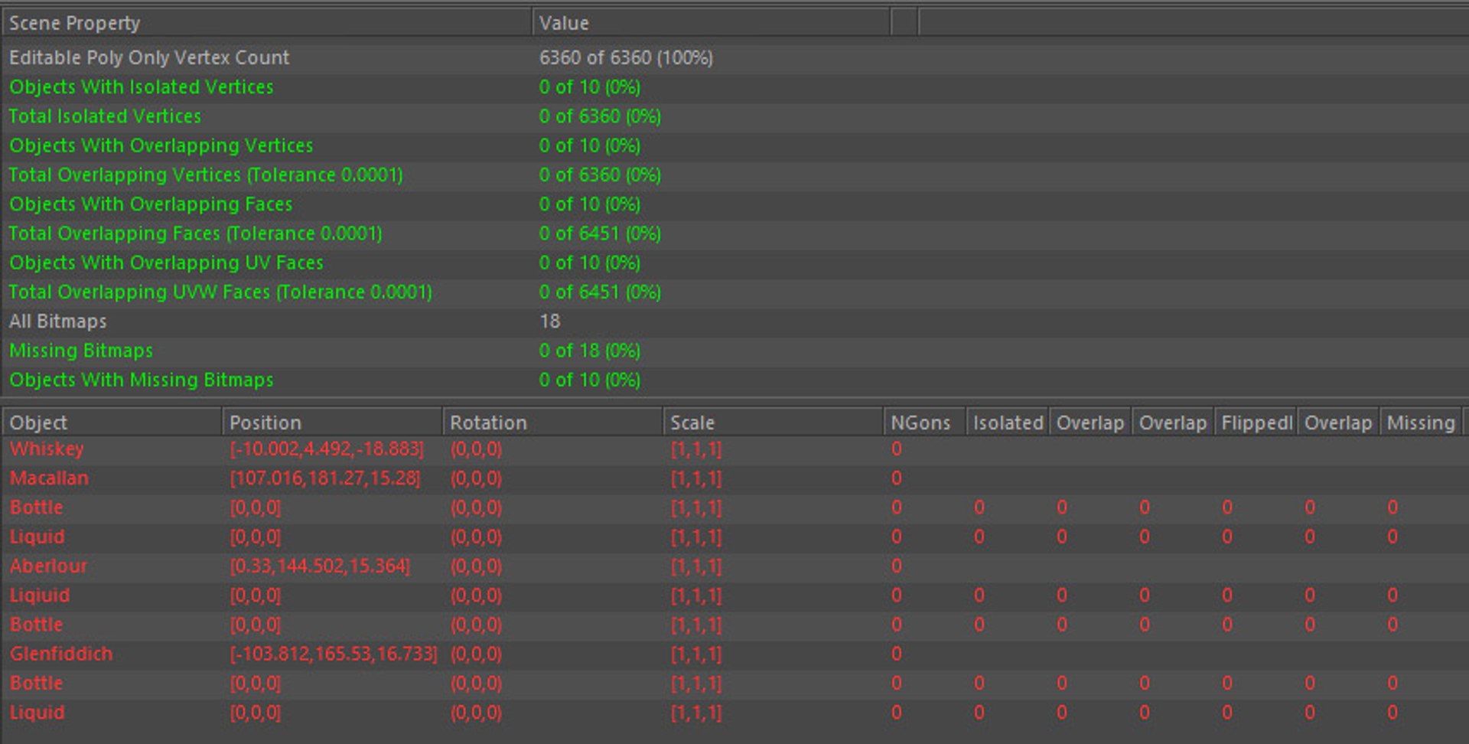This screenshot has width=1469, height=744.
Task: Click the scale '[1,1,1]' in Macallan row
Action: (695, 478)
